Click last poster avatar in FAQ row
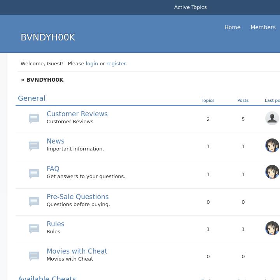 (272, 172)
